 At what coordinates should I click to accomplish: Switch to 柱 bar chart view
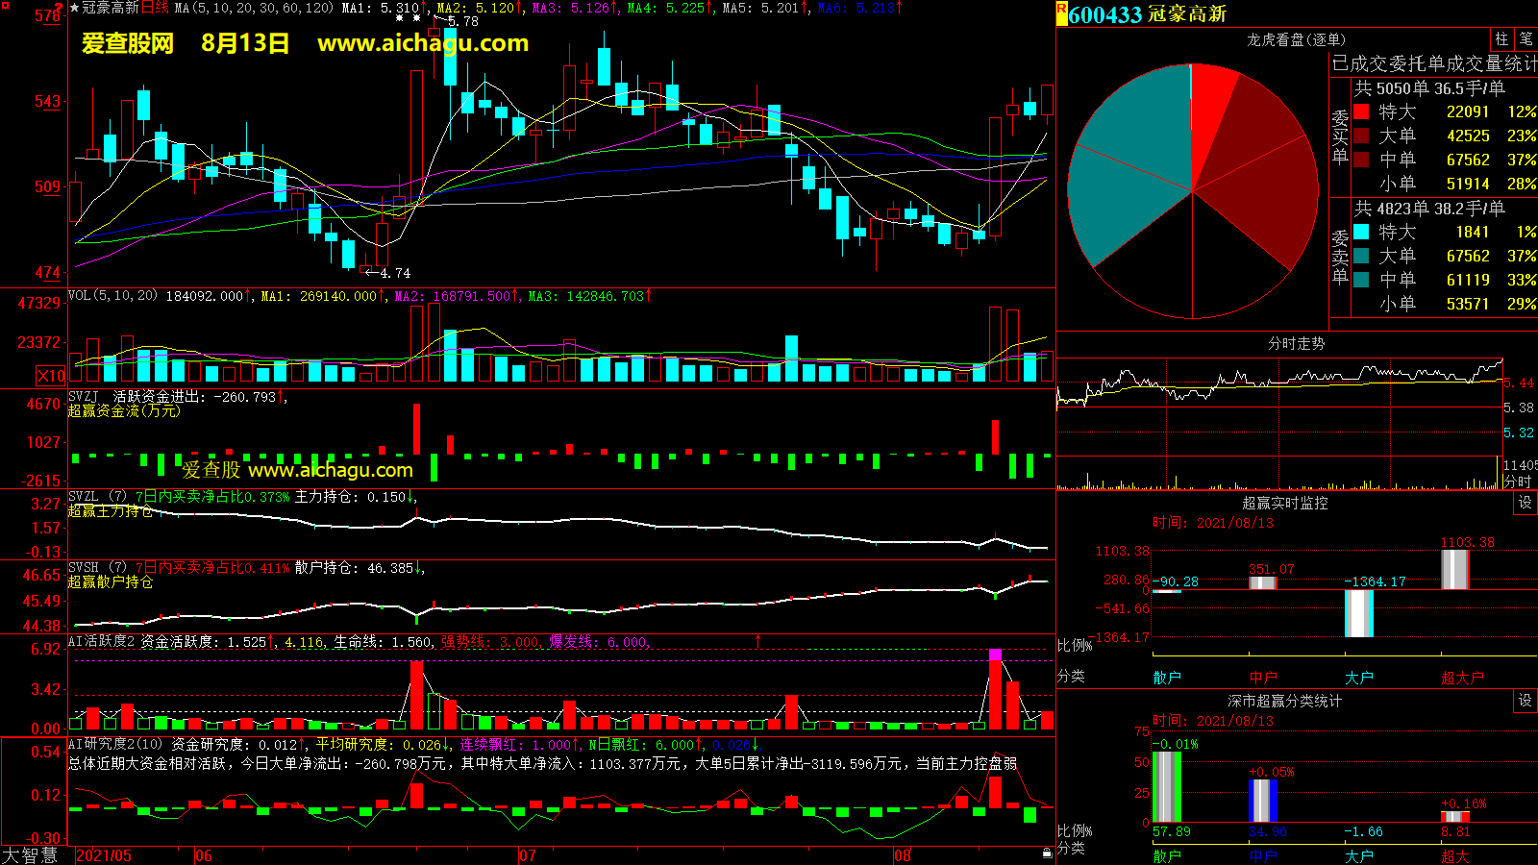[x=1501, y=38]
